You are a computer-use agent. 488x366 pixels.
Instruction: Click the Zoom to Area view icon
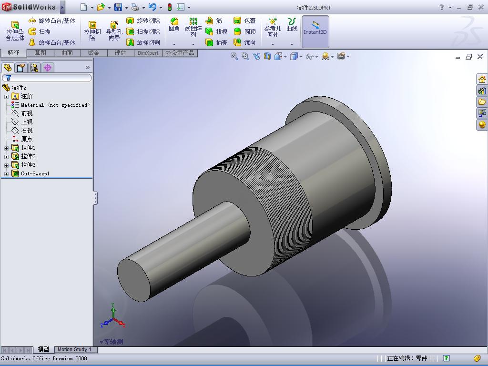245,56
